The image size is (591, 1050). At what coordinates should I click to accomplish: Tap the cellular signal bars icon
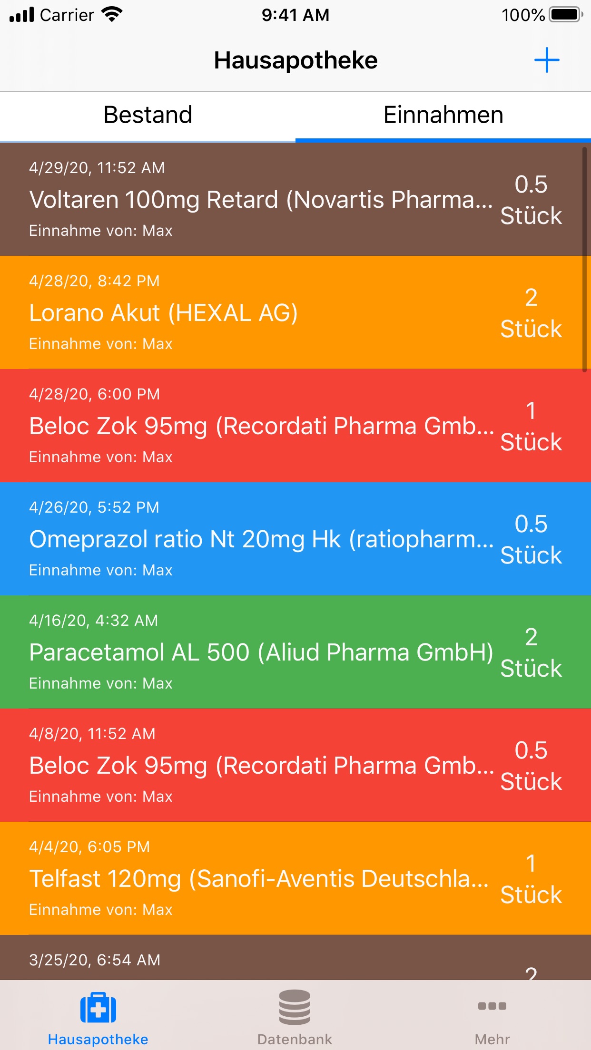coord(22,15)
